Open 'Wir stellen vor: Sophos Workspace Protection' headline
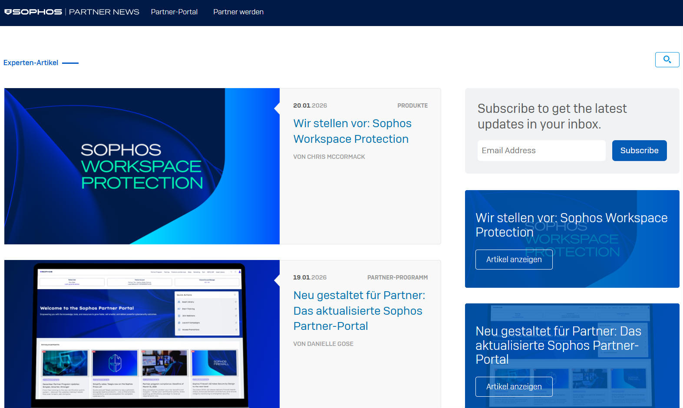 tap(352, 131)
